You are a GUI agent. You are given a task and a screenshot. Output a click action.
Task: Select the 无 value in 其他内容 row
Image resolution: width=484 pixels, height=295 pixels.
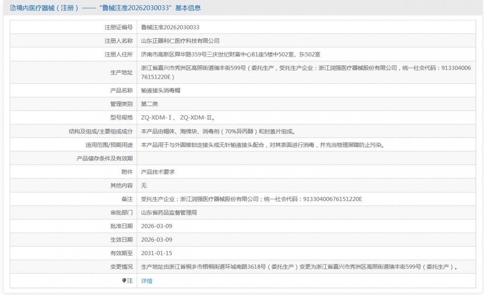coord(144,186)
